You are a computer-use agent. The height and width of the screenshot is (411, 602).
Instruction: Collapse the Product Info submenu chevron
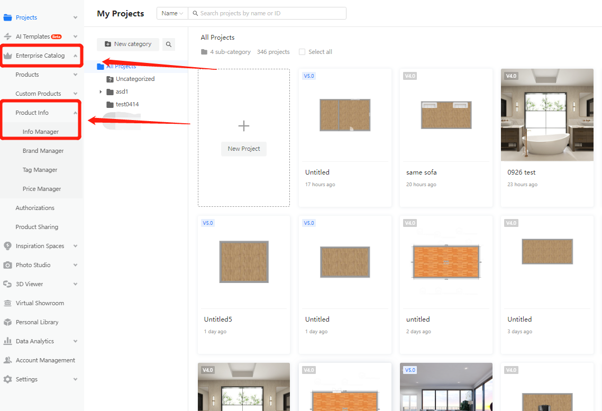[75, 113]
